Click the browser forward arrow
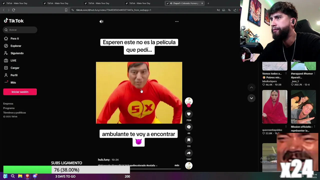 [x=8, y=10]
